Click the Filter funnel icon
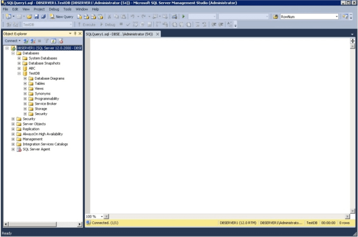358x237 pixels. (47, 41)
